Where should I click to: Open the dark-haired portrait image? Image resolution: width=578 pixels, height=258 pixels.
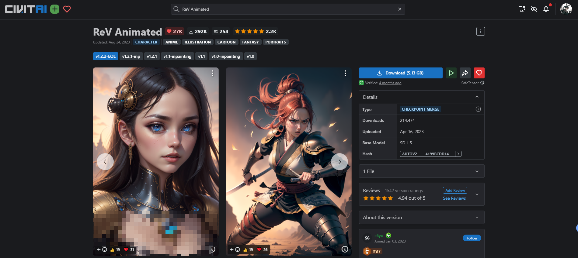[156, 161]
